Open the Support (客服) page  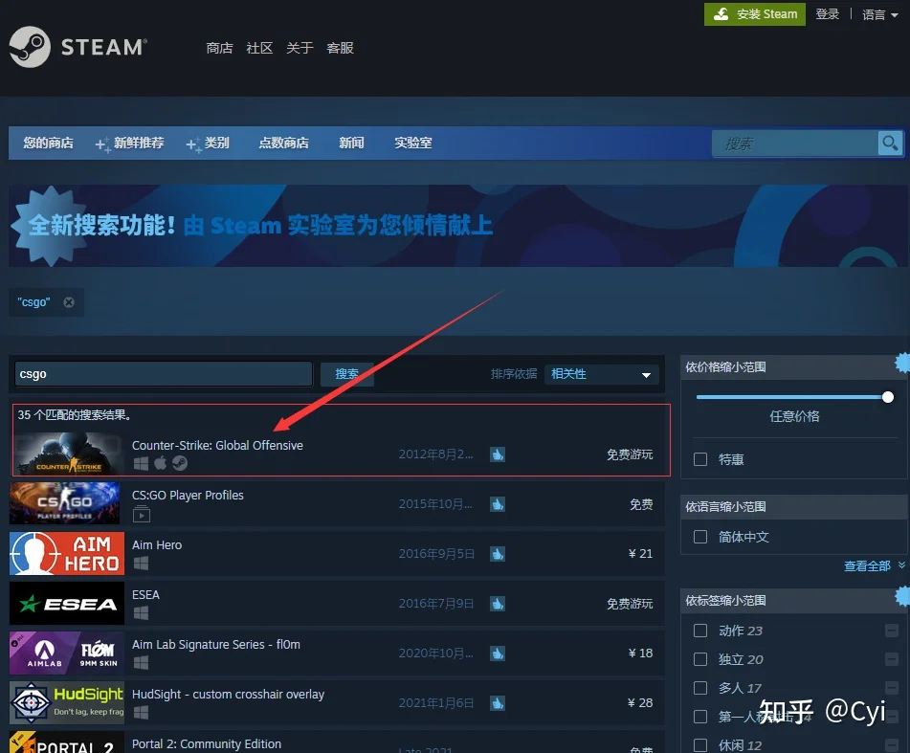(340, 48)
